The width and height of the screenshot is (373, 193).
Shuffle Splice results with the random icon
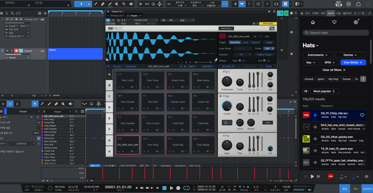point(306,91)
